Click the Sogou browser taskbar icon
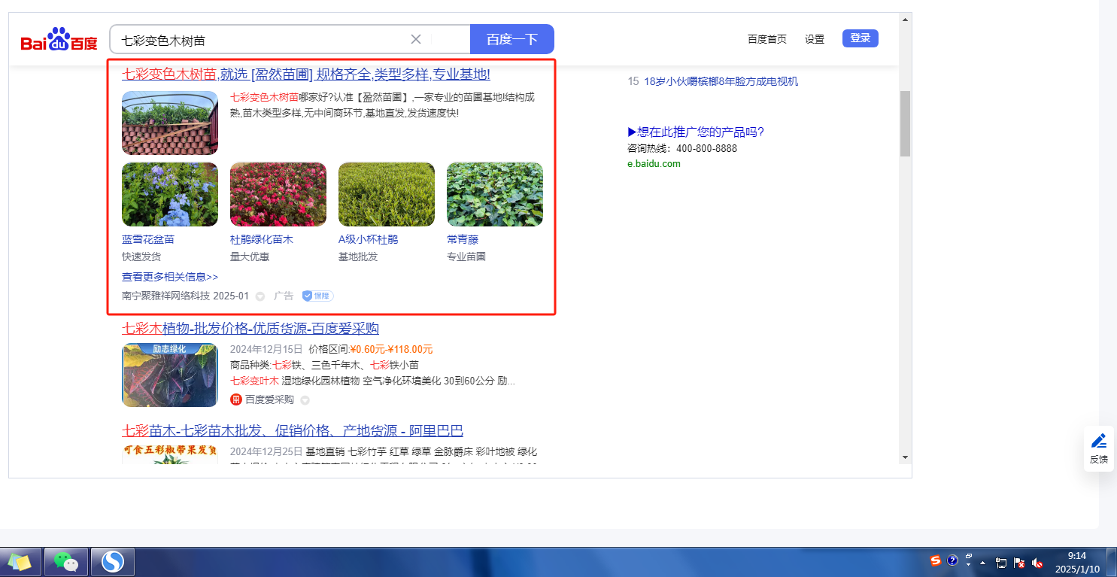1117x577 pixels. (112, 561)
